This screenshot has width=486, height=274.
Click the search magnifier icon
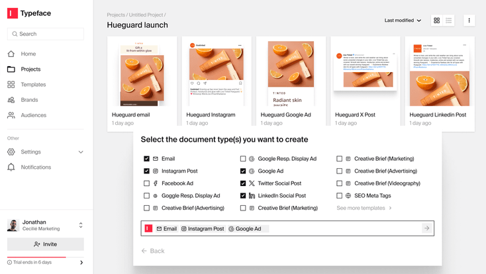pos(15,34)
